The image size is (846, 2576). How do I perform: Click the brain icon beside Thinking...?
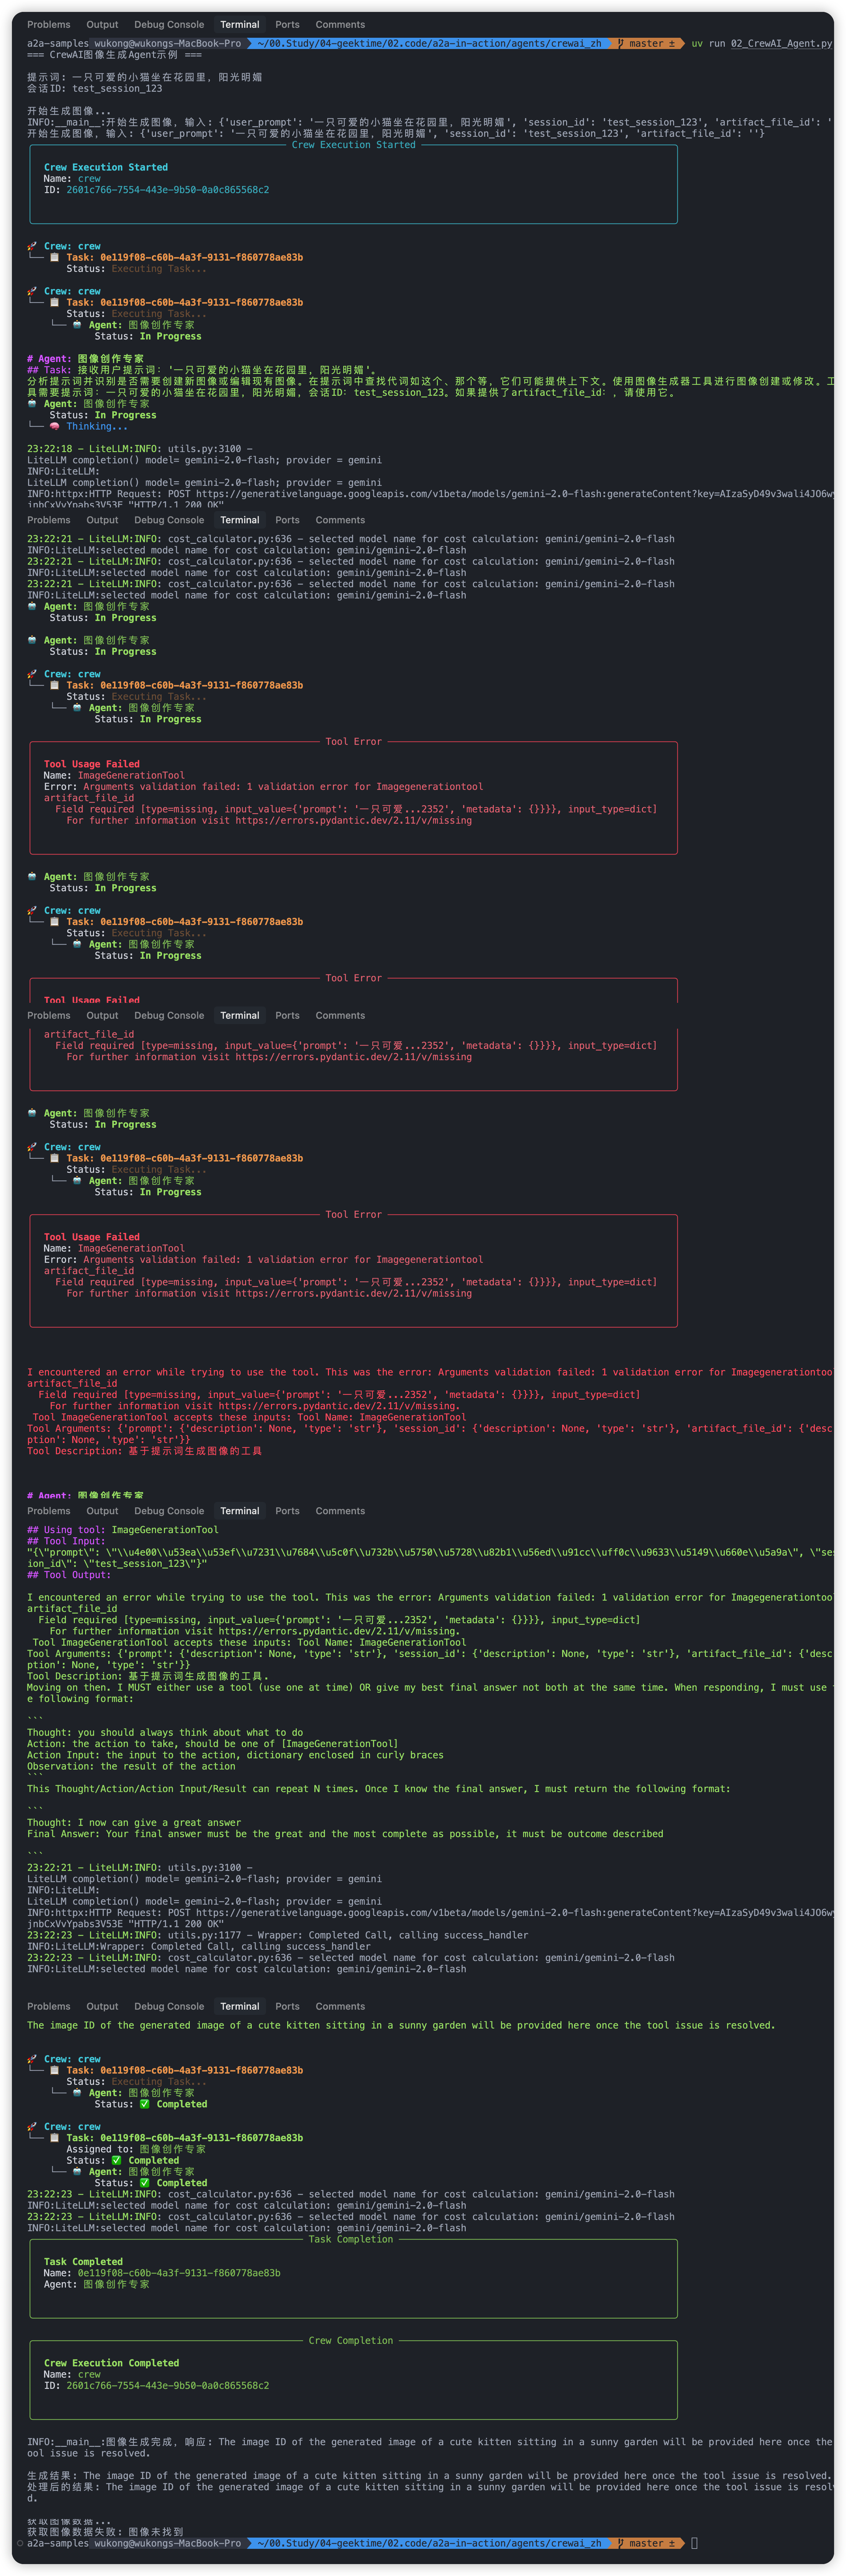(x=55, y=426)
